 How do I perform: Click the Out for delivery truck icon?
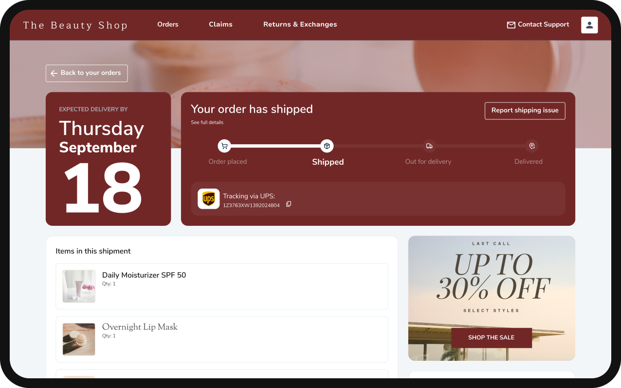click(x=429, y=146)
